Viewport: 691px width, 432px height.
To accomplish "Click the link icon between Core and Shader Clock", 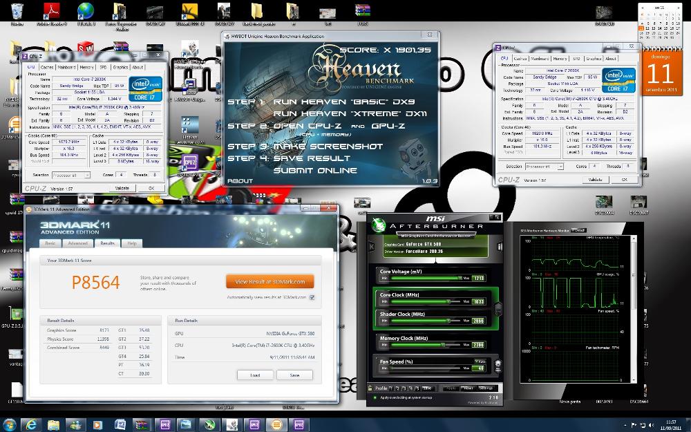I will (x=498, y=308).
